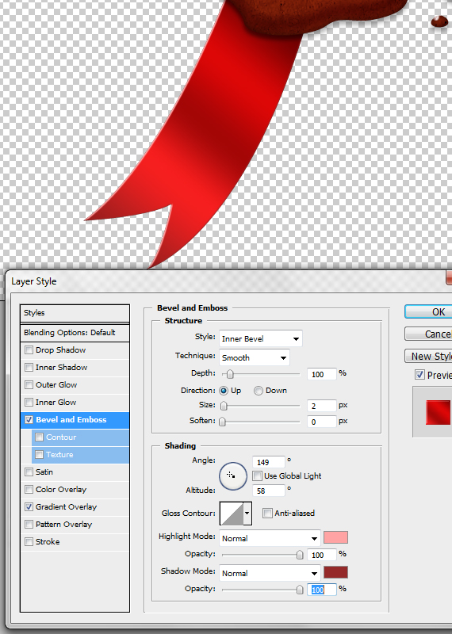Image resolution: width=452 pixels, height=634 pixels.
Task: Open the Gloss Contour preview thumbnail
Action: coord(231,513)
